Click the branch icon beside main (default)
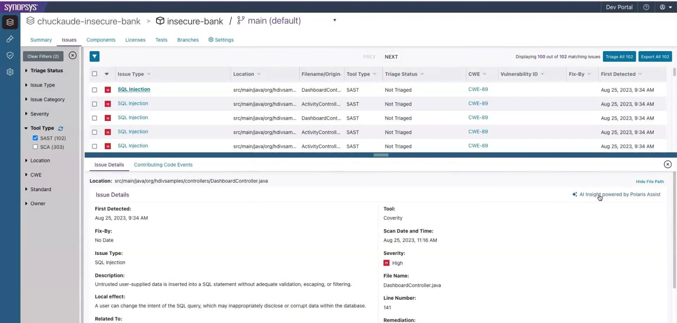The height and width of the screenshot is (323, 677). (x=241, y=20)
